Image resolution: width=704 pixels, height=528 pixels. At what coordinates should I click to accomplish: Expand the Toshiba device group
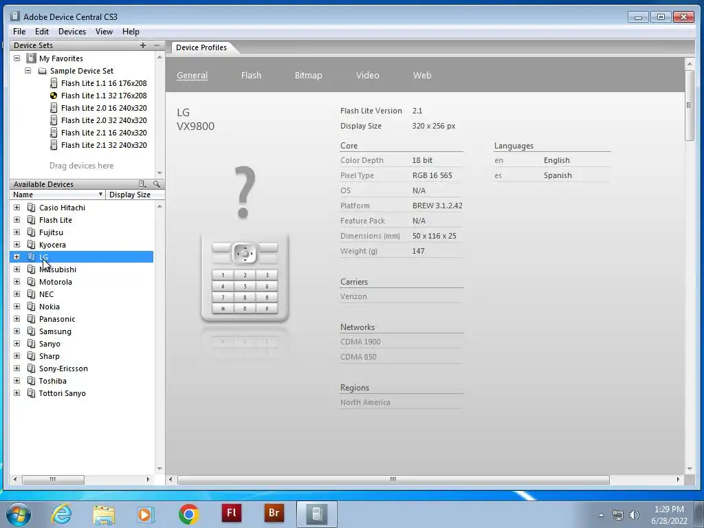(x=16, y=381)
